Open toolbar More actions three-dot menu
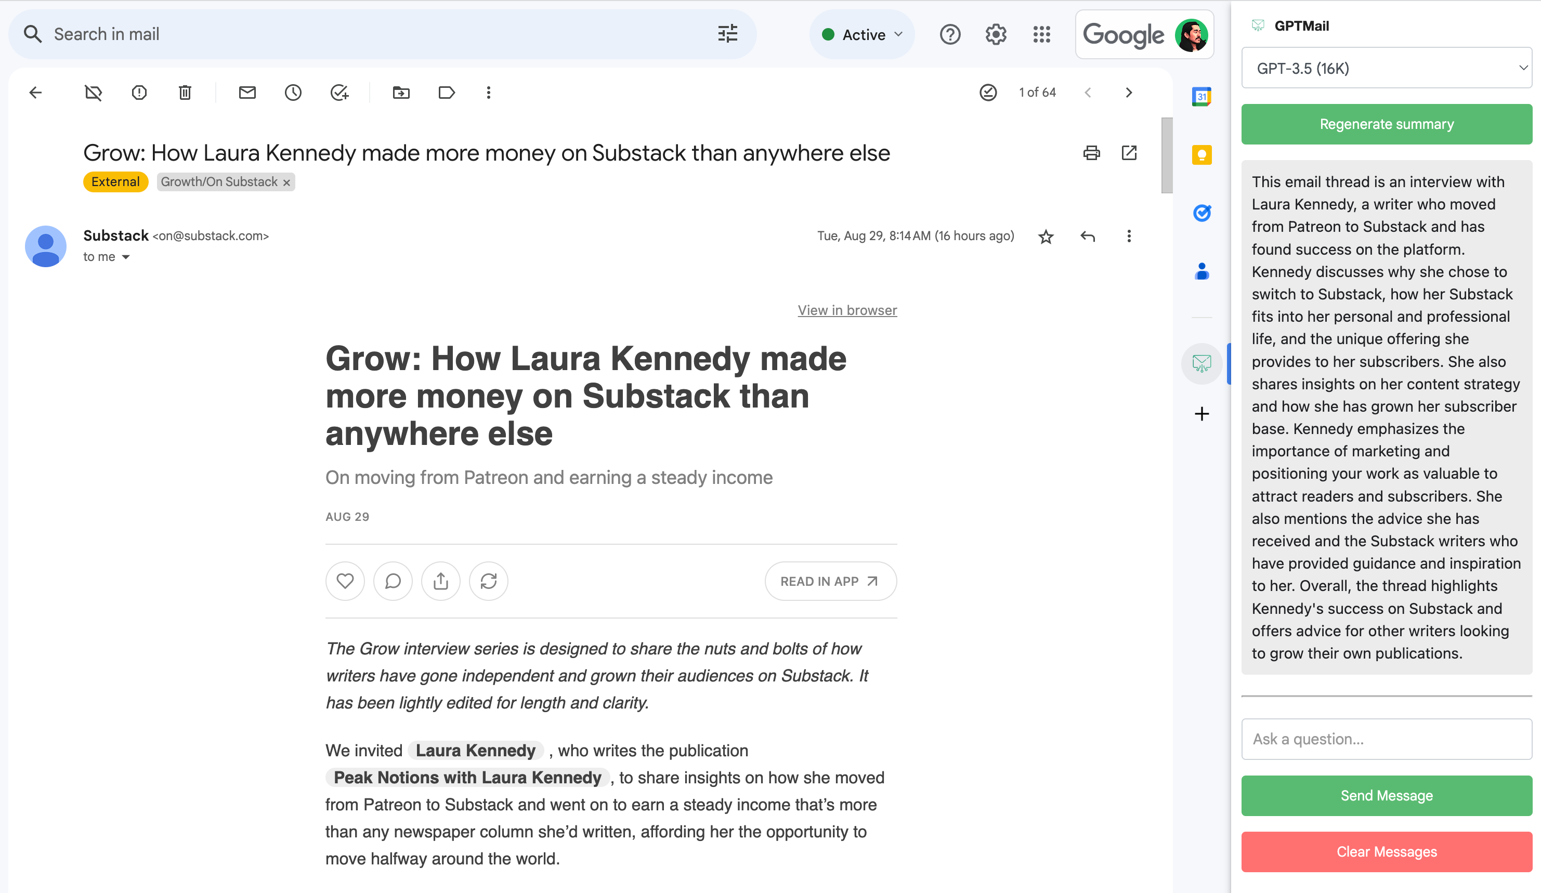This screenshot has height=893, width=1541. (x=488, y=93)
